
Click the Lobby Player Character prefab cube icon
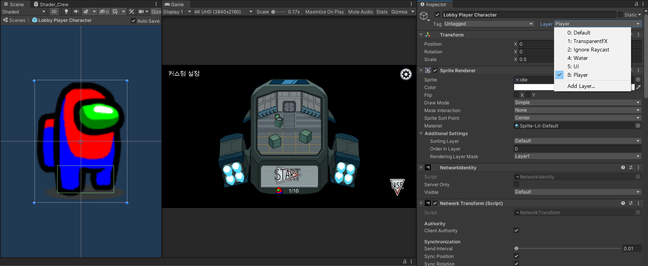(x=35, y=20)
